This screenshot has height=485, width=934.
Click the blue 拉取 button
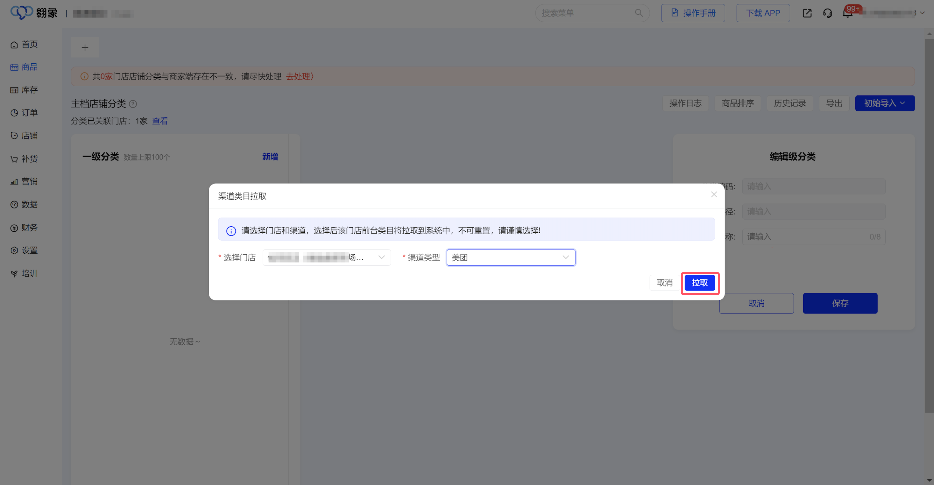click(x=699, y=283)
